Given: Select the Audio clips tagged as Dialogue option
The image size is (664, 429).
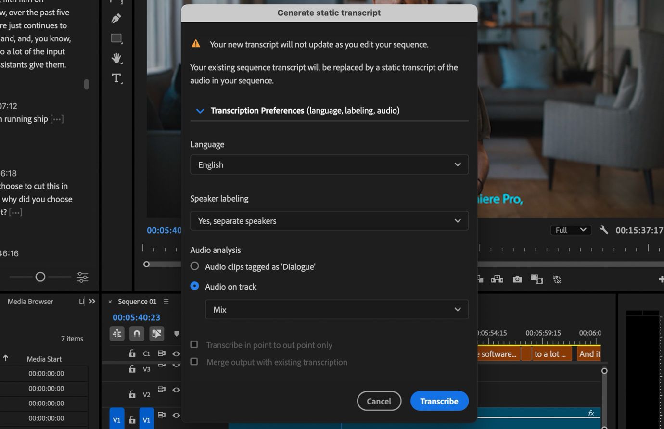Looking at the screenshot, I should [195, 265].
